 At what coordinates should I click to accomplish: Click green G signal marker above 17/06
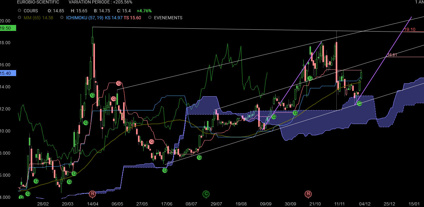pos(165,170)
